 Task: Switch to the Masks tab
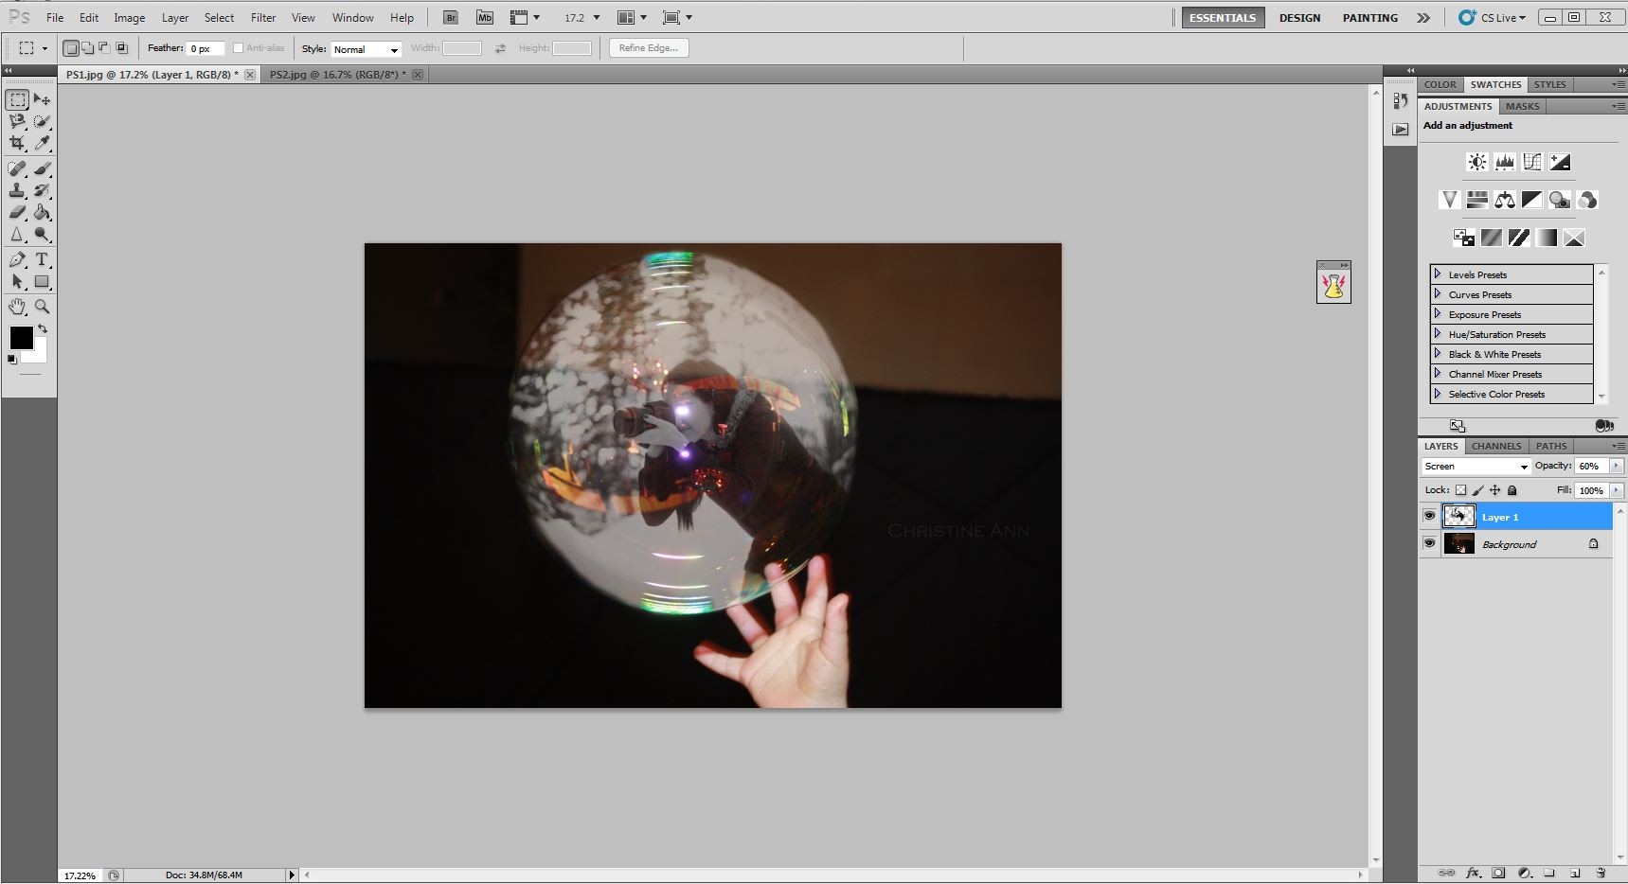click(1523, 106)
